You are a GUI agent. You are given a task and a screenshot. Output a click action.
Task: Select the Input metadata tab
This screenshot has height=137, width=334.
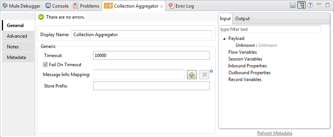pos(225,19)
